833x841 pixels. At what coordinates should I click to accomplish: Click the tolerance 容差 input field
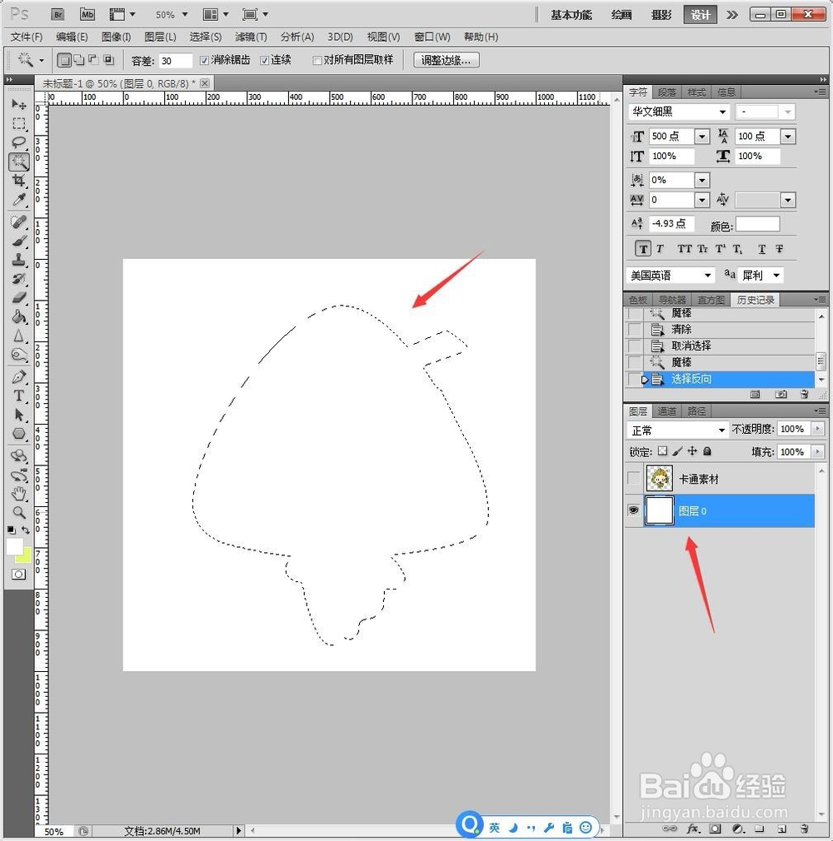tap(176, 61)
